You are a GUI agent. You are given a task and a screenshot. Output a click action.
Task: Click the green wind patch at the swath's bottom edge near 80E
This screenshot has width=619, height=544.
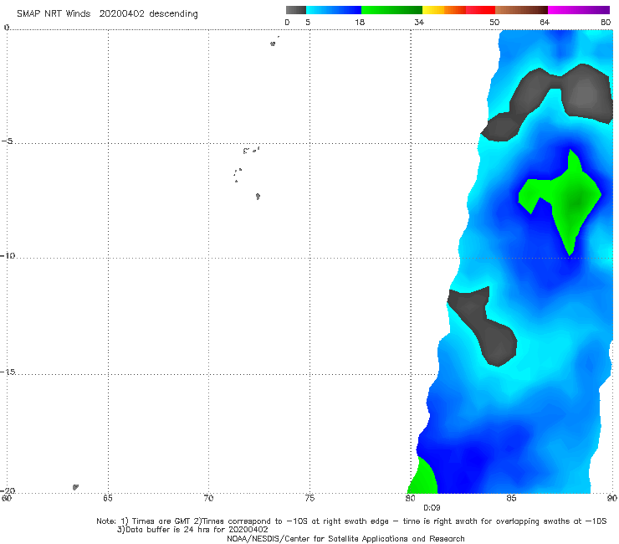423,478
